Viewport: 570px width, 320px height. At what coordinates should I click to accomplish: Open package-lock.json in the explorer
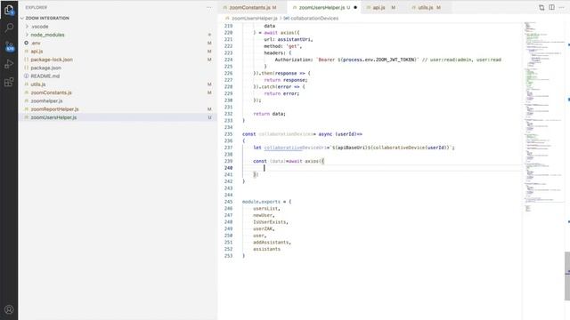pyautogui.click(x=52, y=60)
